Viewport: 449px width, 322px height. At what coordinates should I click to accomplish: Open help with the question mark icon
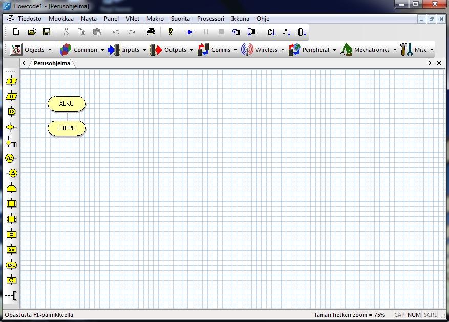[170, 32]
